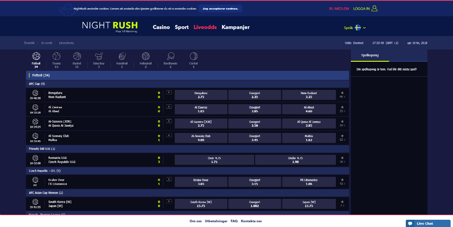
Task: Select the Tennis sport icon
Action: (56, 56)
